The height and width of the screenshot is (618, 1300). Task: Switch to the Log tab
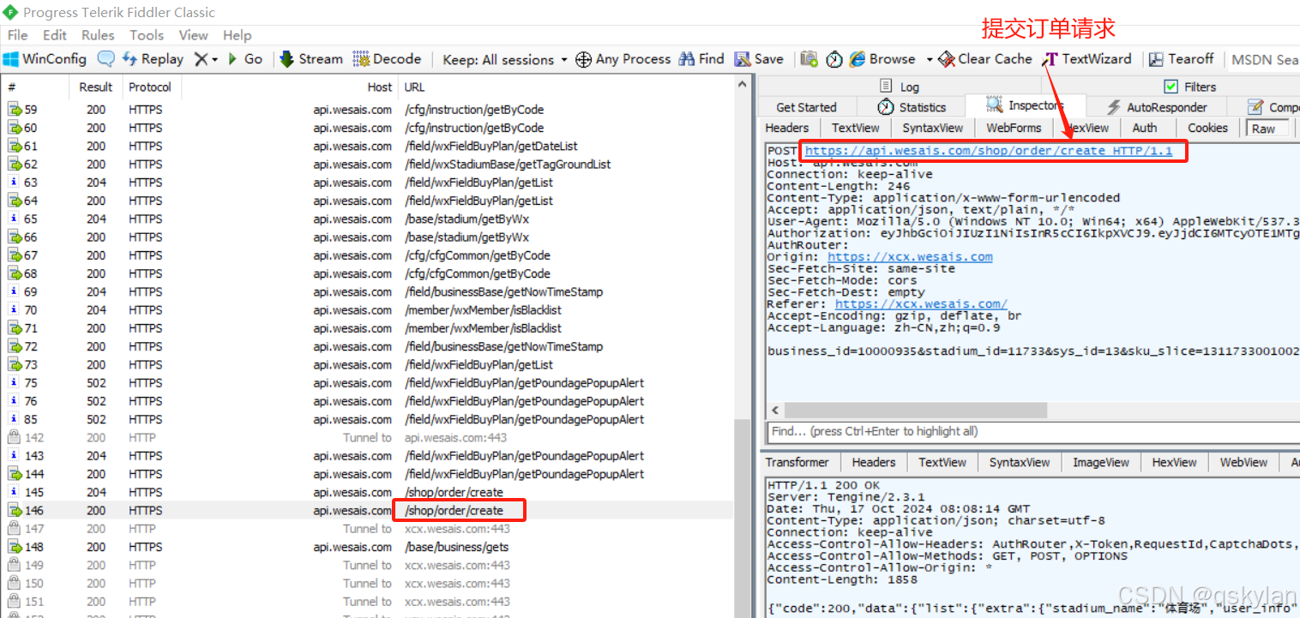[x=900, y=87]
